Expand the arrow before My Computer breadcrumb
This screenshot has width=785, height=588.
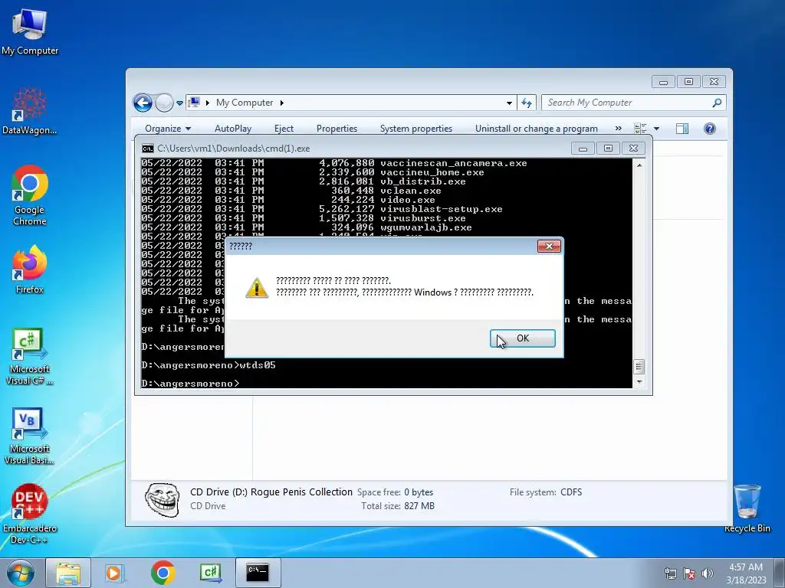tap(207, 103)
